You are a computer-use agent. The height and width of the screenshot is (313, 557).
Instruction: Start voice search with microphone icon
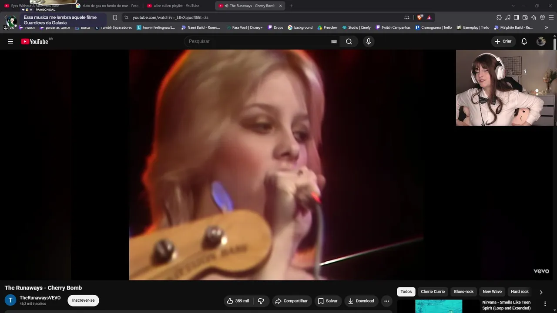pyautogui.click(x=369, y=41)
